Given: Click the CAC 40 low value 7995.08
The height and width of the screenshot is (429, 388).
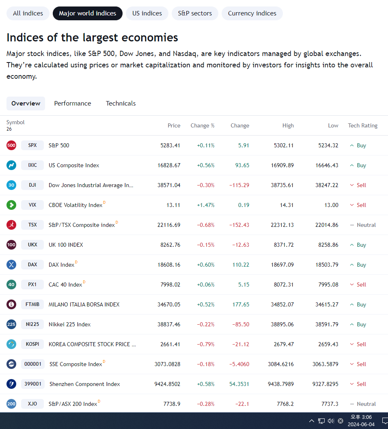Looking at the screenshot, I should tap(328, 285).
